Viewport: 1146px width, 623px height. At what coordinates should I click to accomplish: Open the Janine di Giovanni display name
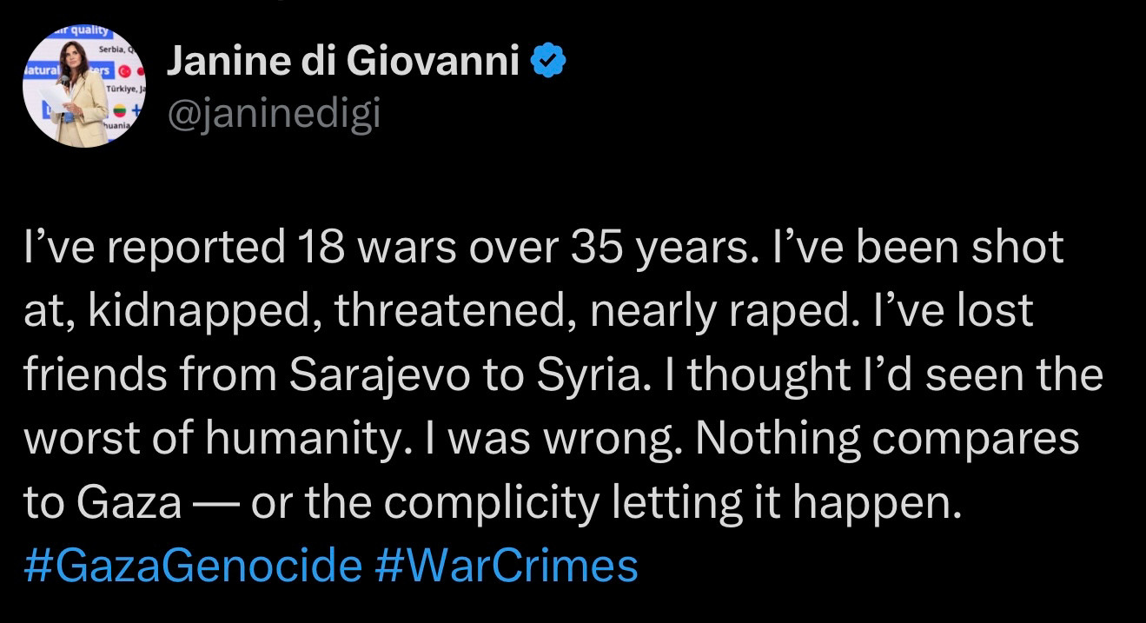tap(343, 61)
